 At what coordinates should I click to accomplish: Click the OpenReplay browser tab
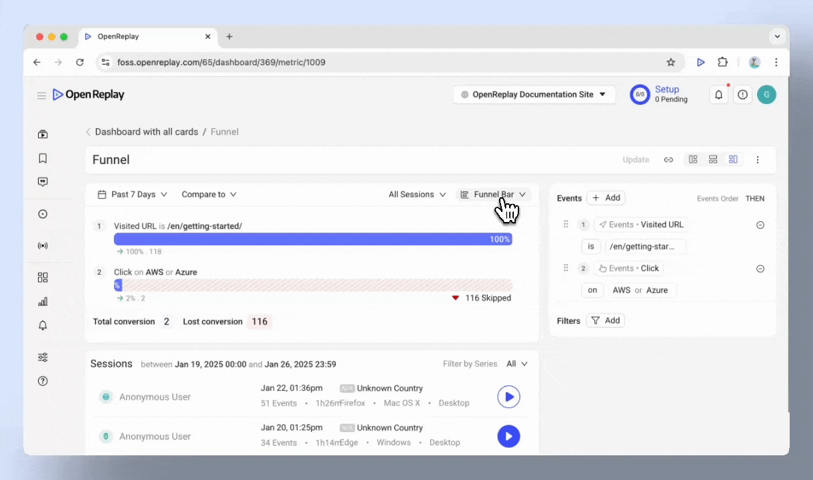tap(147, 37)
